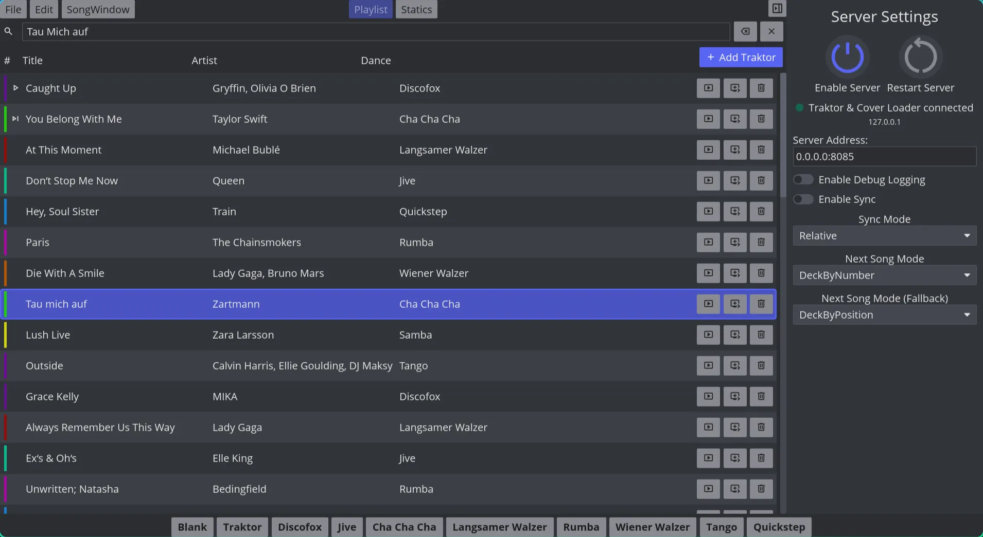983x537 pixels.
Task: Open the Next Song Mode dropdown
Action: click(x=885, y=275)
